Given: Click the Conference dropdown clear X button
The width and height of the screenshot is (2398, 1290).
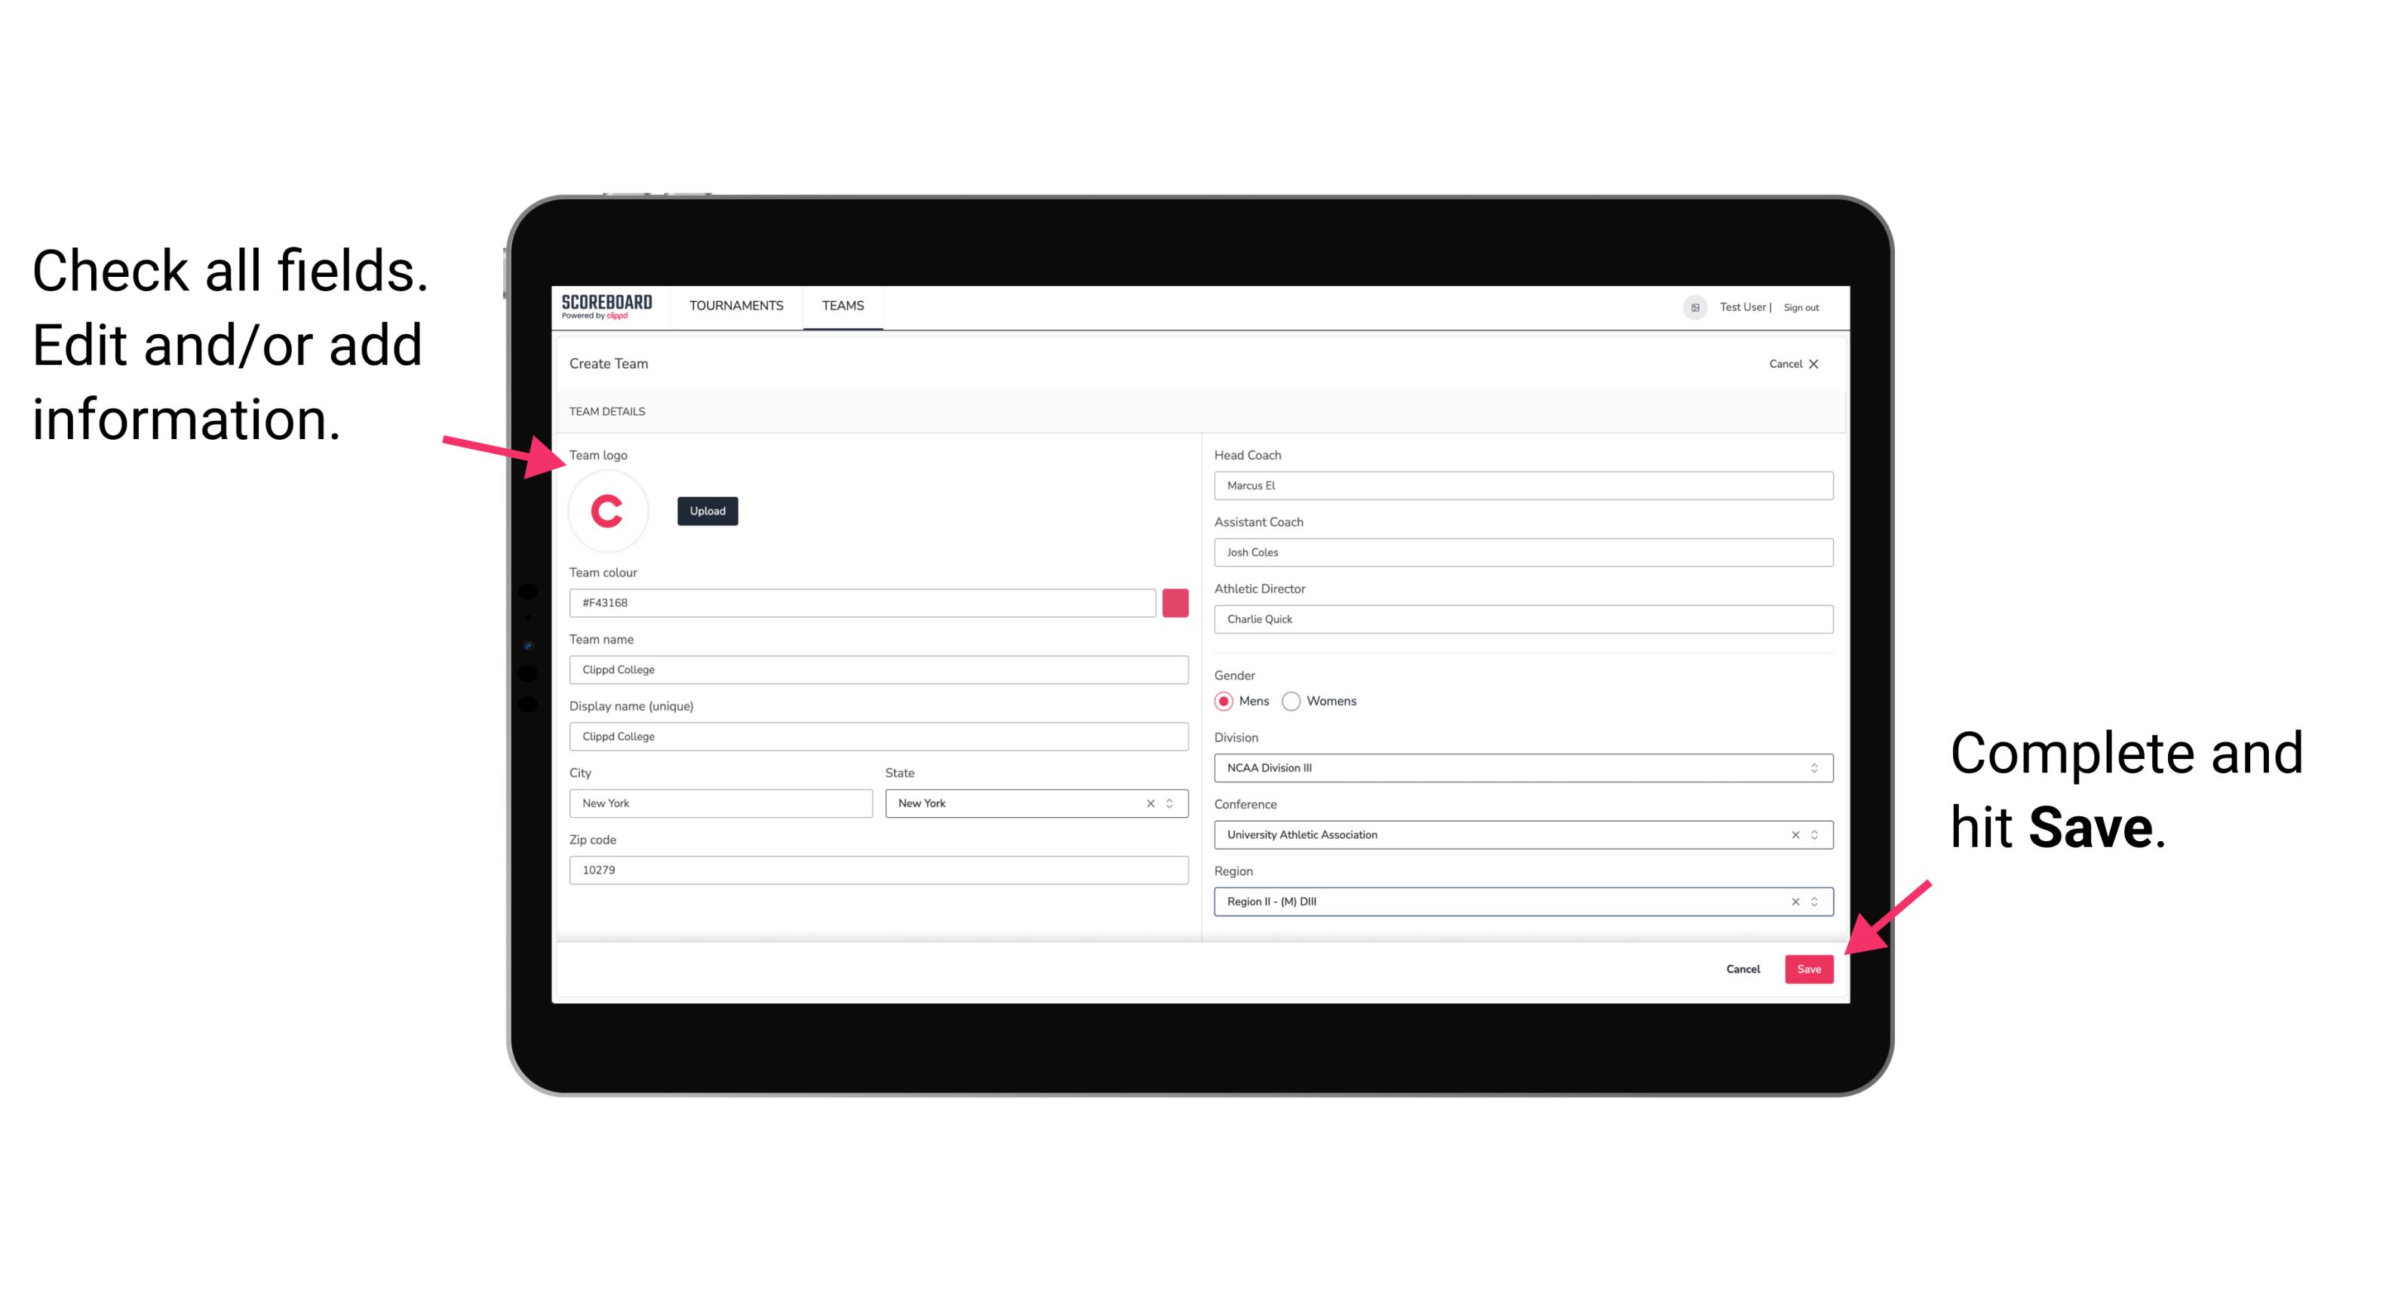Looking at the screenshot, I should [x=1793, y=834].
